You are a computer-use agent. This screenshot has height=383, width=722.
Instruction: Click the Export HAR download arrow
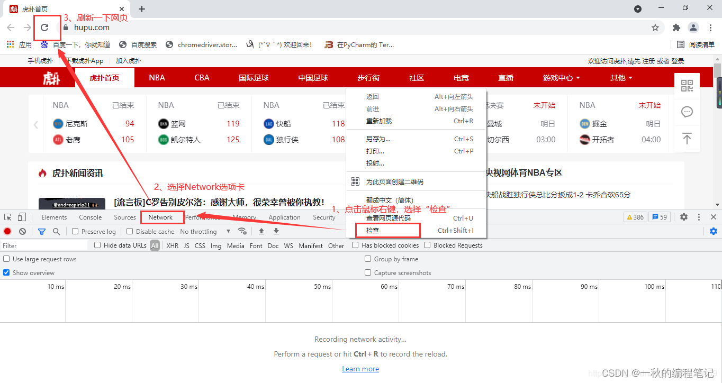[x=276, y=231]
